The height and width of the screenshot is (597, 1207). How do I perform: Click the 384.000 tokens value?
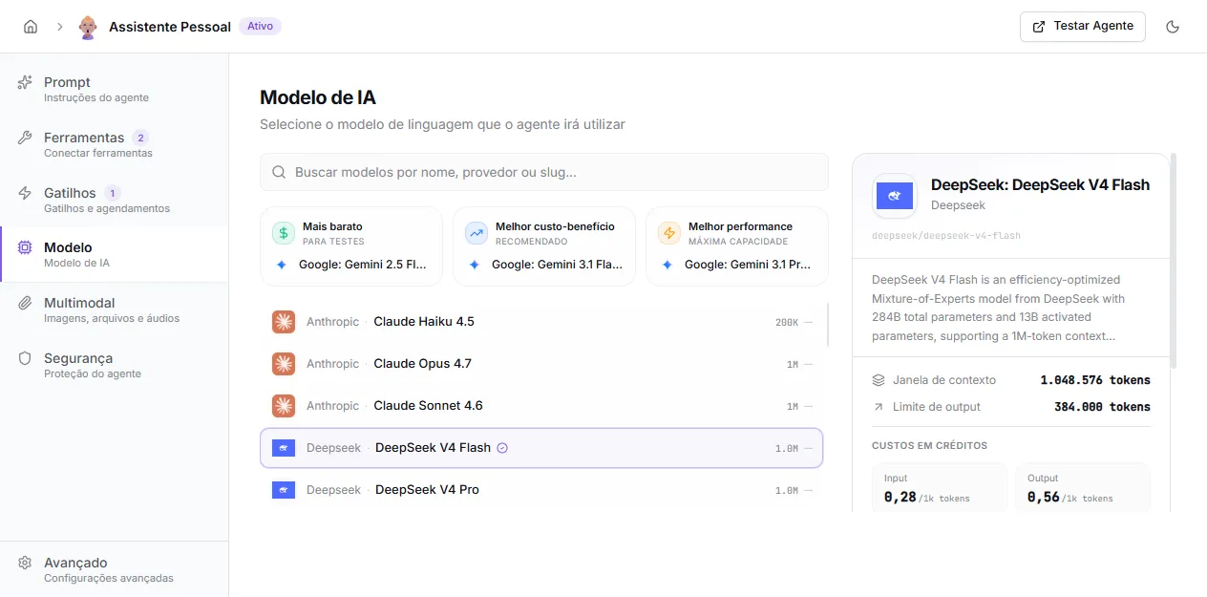tap(1102, 407)
